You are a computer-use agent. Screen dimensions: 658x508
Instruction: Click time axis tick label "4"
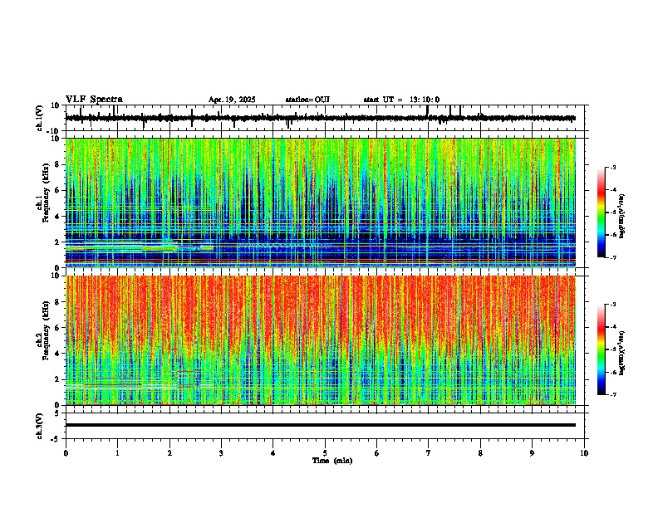coord(273,453)
